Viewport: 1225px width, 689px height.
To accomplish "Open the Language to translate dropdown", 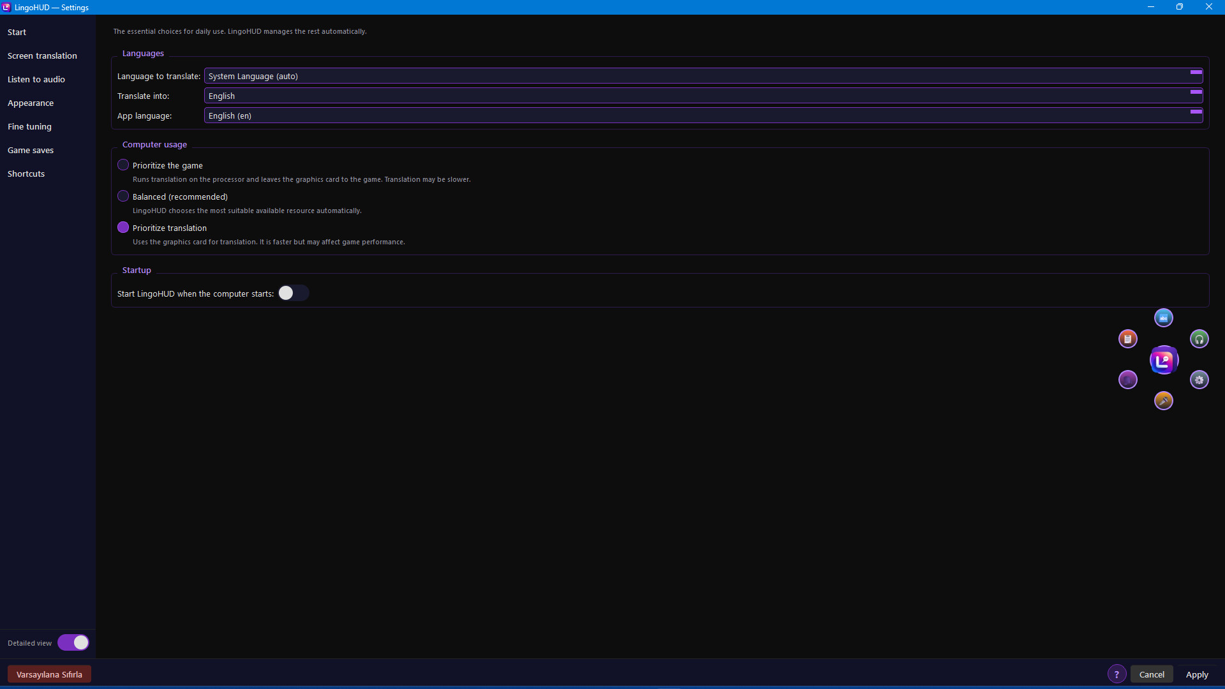I will click(x=703, y=76).
